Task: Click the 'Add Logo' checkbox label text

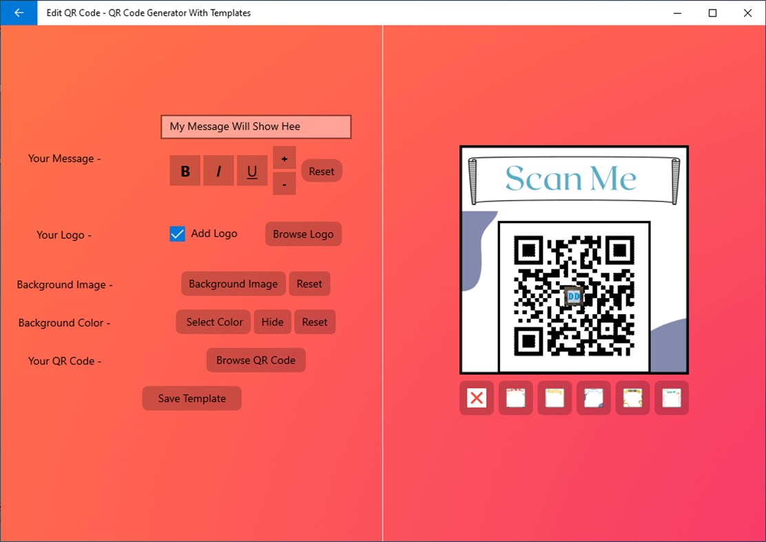Action: [214, 233]
